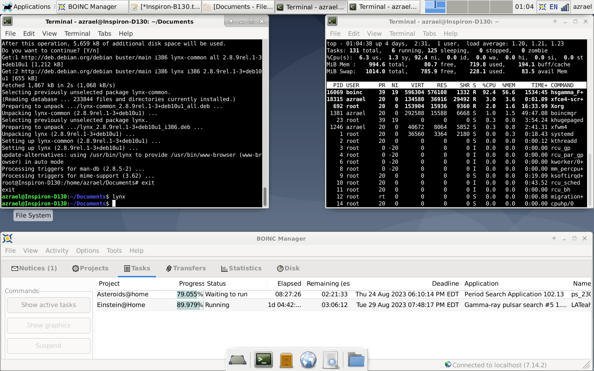Sort tasks by Application column header

coord(516,283)
